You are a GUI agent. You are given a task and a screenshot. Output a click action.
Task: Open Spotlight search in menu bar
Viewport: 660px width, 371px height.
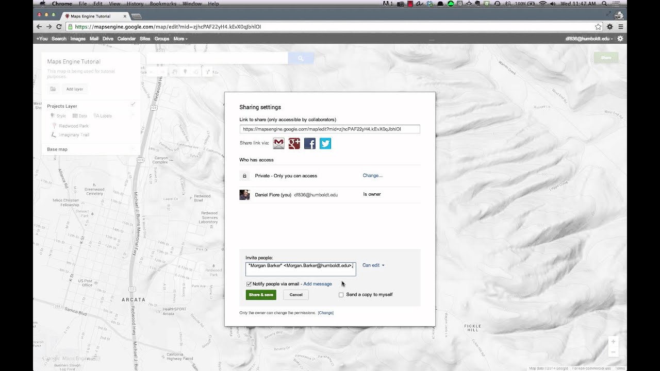pos(604,4)
